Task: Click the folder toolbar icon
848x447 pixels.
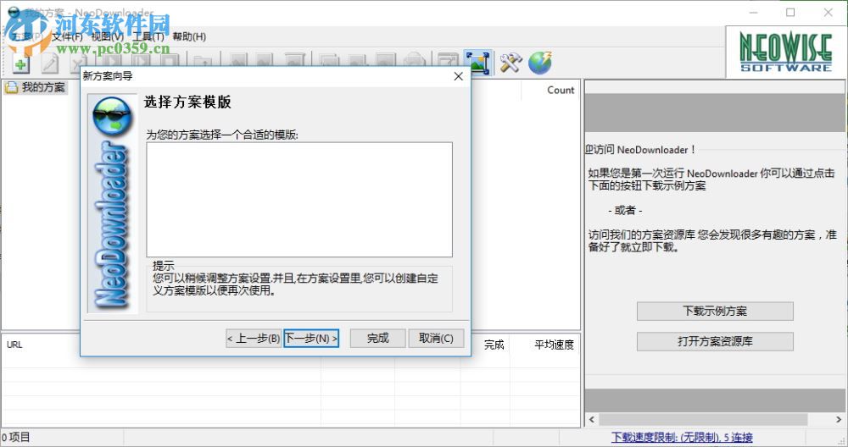Action: [x=203, y=61]
